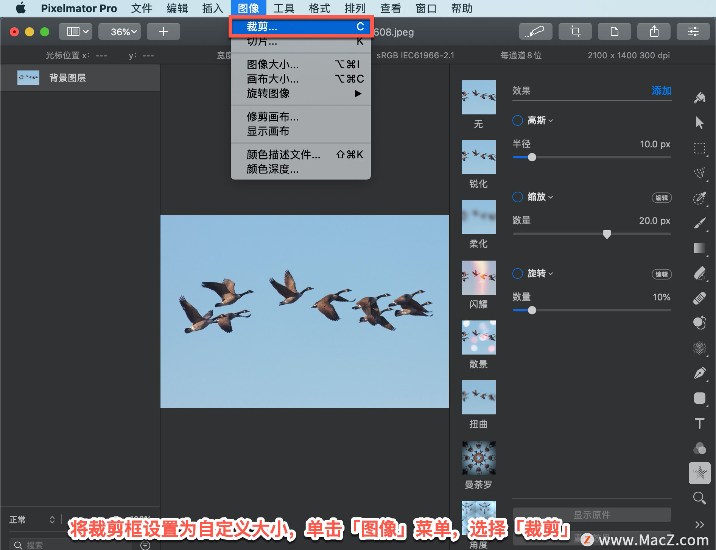Adjust the 半径 slider handle
Screen dimensions: 716x550
[x=532, y=157]
